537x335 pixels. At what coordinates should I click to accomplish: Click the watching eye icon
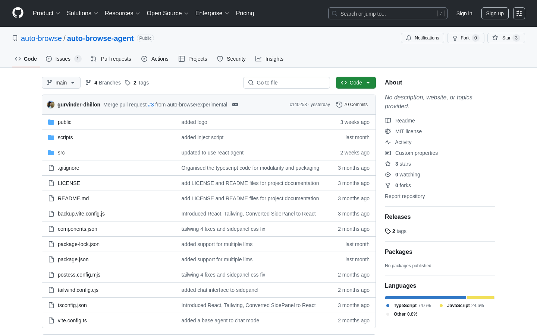(x=388, y=175)
